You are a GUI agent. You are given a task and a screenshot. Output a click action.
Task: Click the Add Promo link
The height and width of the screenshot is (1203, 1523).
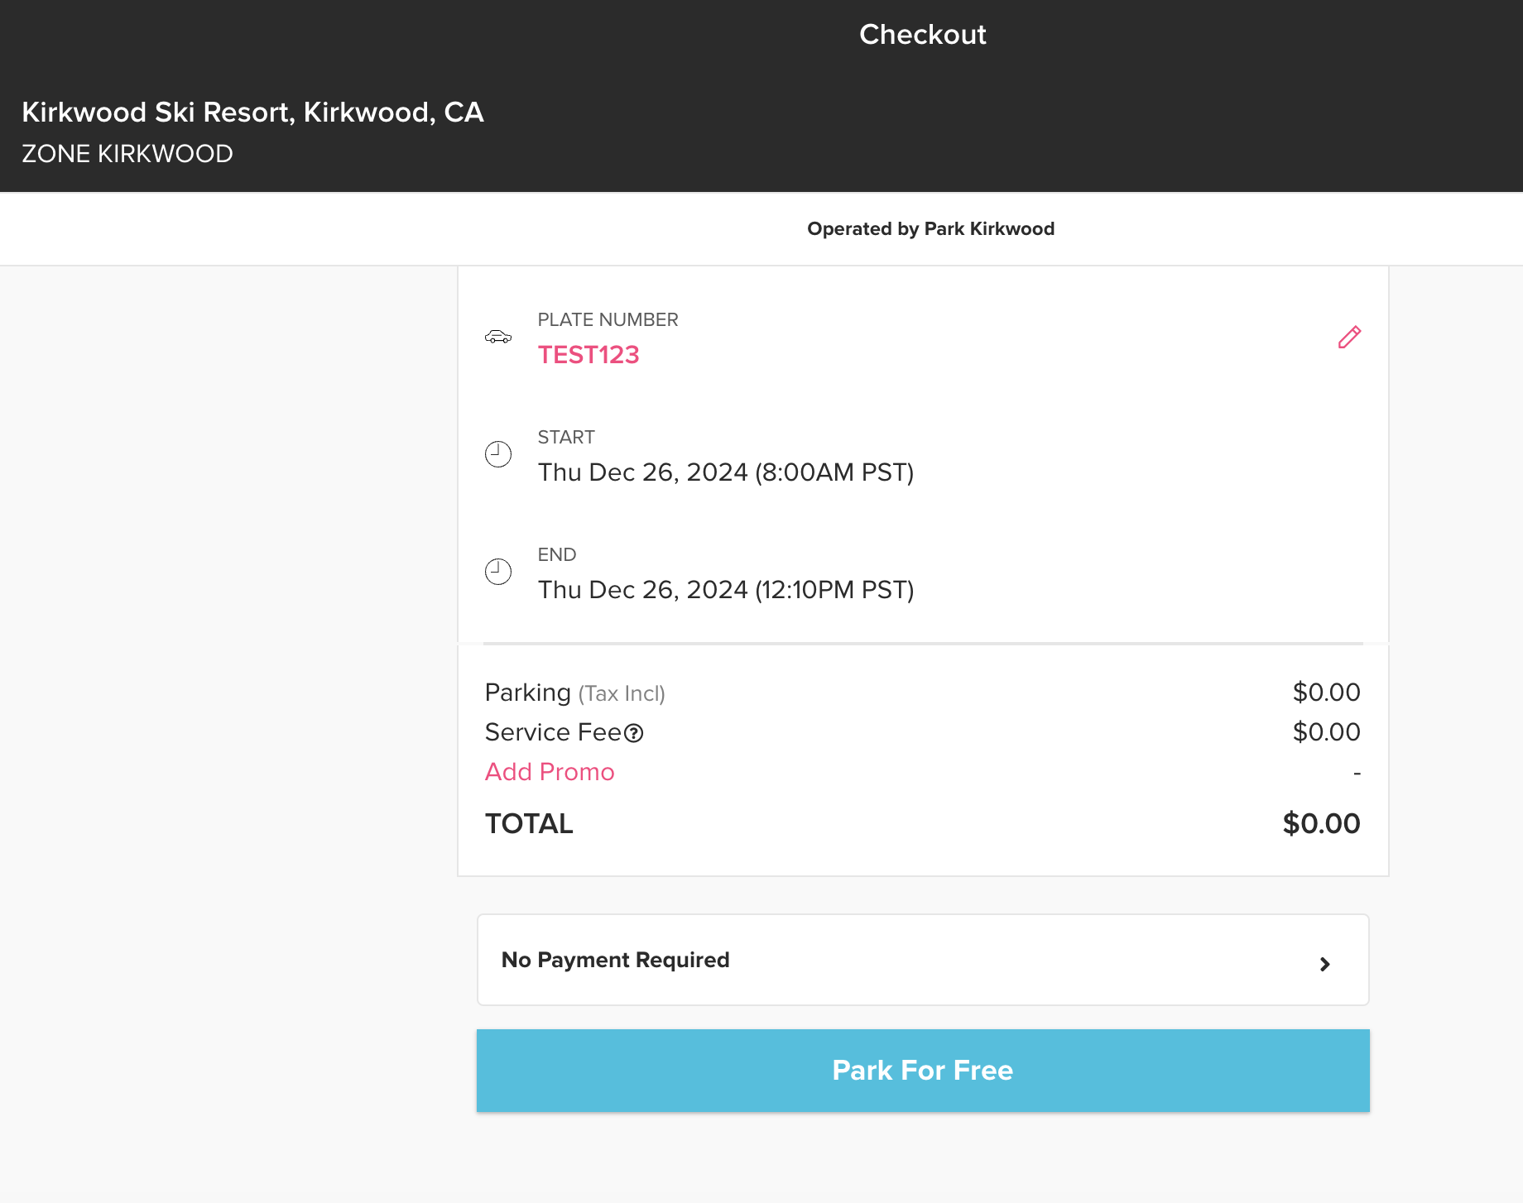pyautogui.click(x=550, y=772)
